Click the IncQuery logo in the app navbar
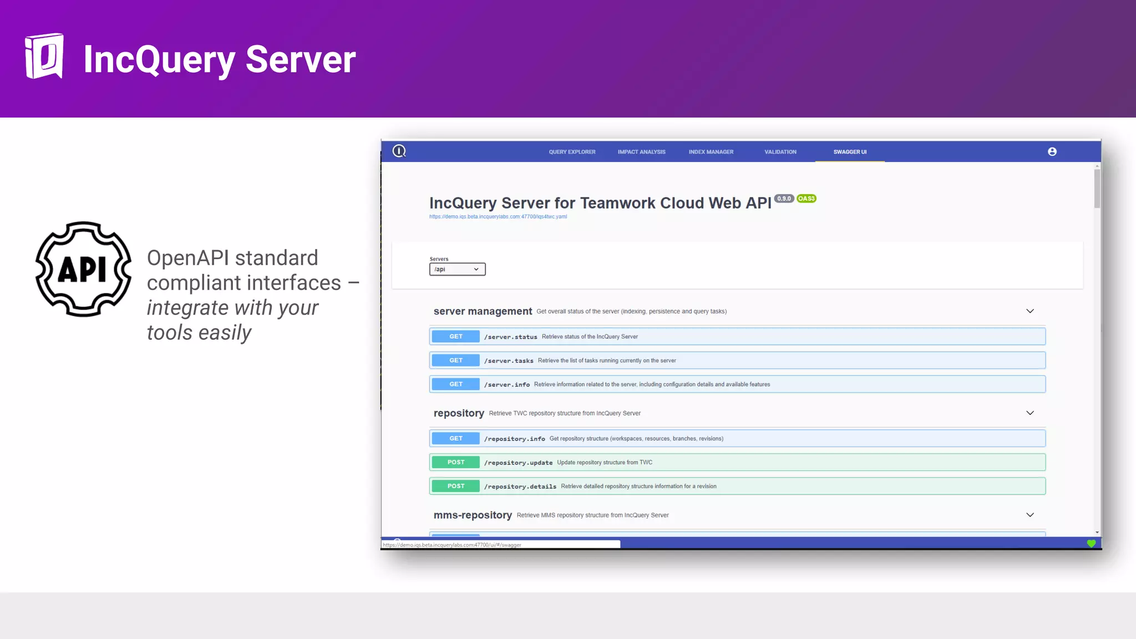1136x639 pixels. pos(399,151)
